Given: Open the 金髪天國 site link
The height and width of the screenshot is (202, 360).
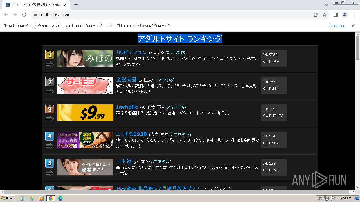Looking at the screenshot, I should (x=126, y=80).
